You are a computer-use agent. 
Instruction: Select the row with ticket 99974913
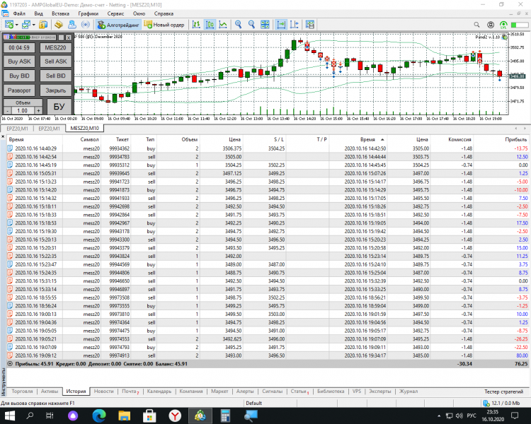[268, 355]
